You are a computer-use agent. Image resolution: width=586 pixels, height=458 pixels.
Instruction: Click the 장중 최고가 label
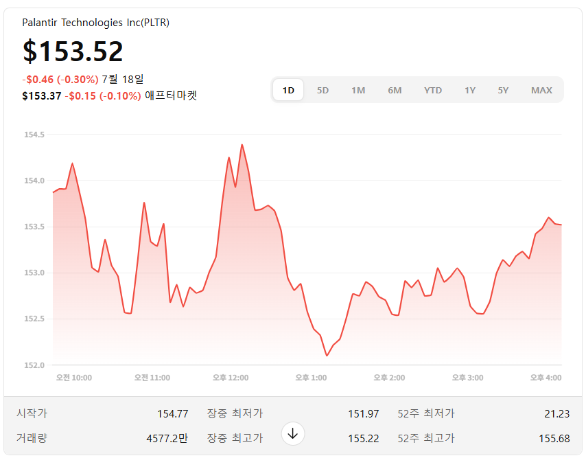click(x=235, y=438)
